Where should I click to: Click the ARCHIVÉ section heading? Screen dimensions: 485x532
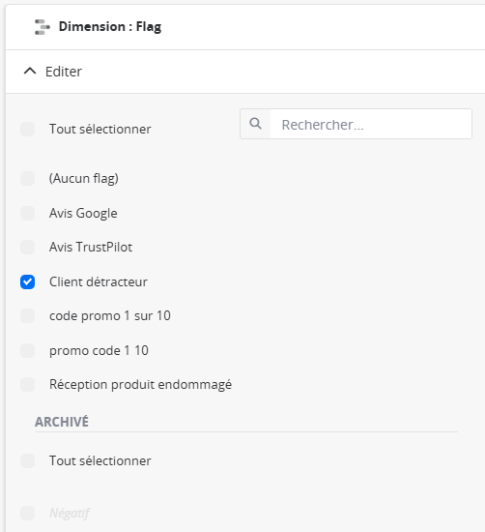[x=62, y=422]
